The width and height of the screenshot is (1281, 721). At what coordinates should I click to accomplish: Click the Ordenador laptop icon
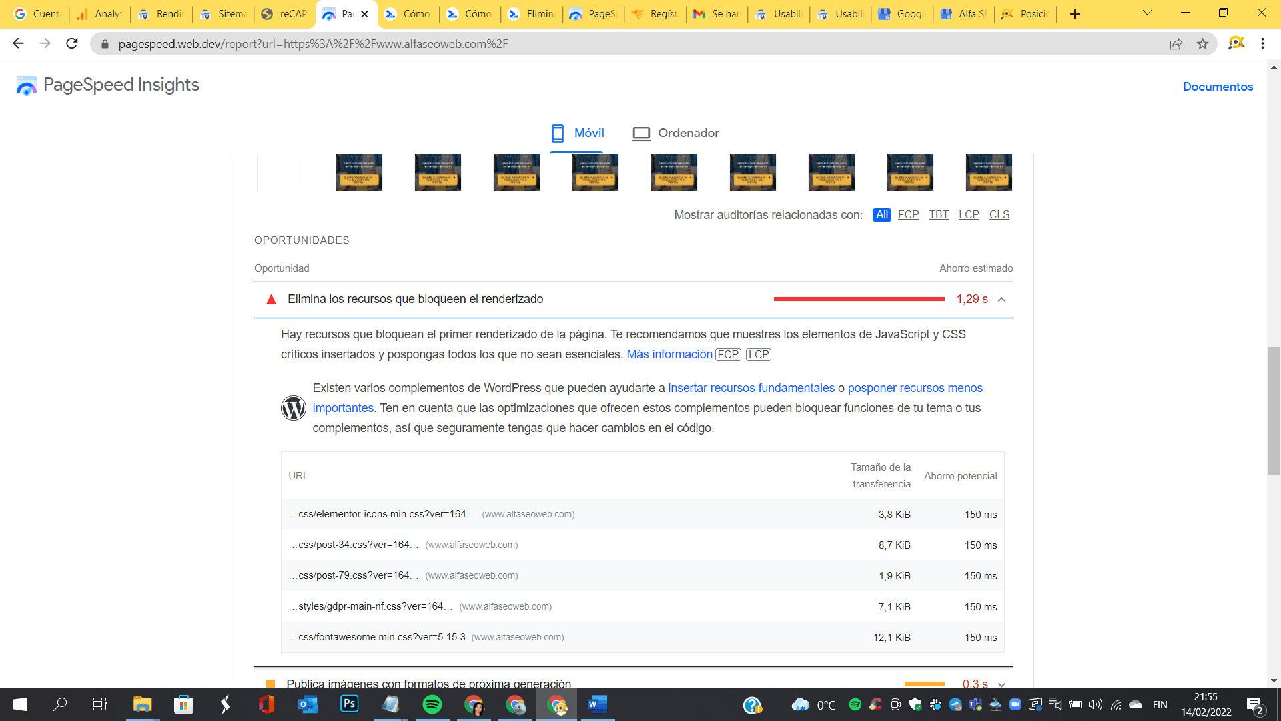pos(641,134)
